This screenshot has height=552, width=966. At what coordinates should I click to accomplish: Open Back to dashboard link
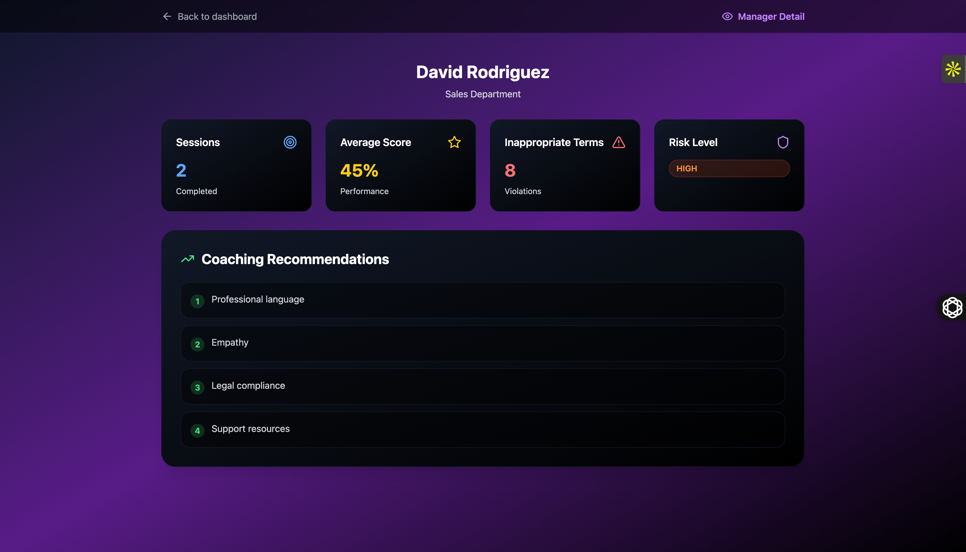[x=217, y=16]
